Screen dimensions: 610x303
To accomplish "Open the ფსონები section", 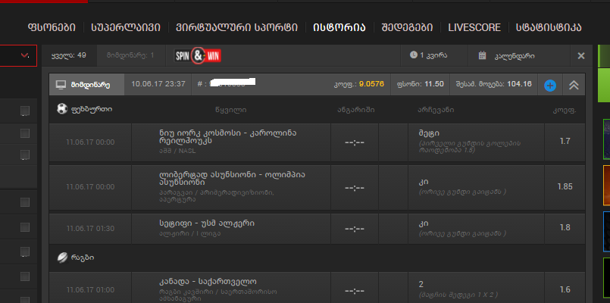I will point(52,27).
